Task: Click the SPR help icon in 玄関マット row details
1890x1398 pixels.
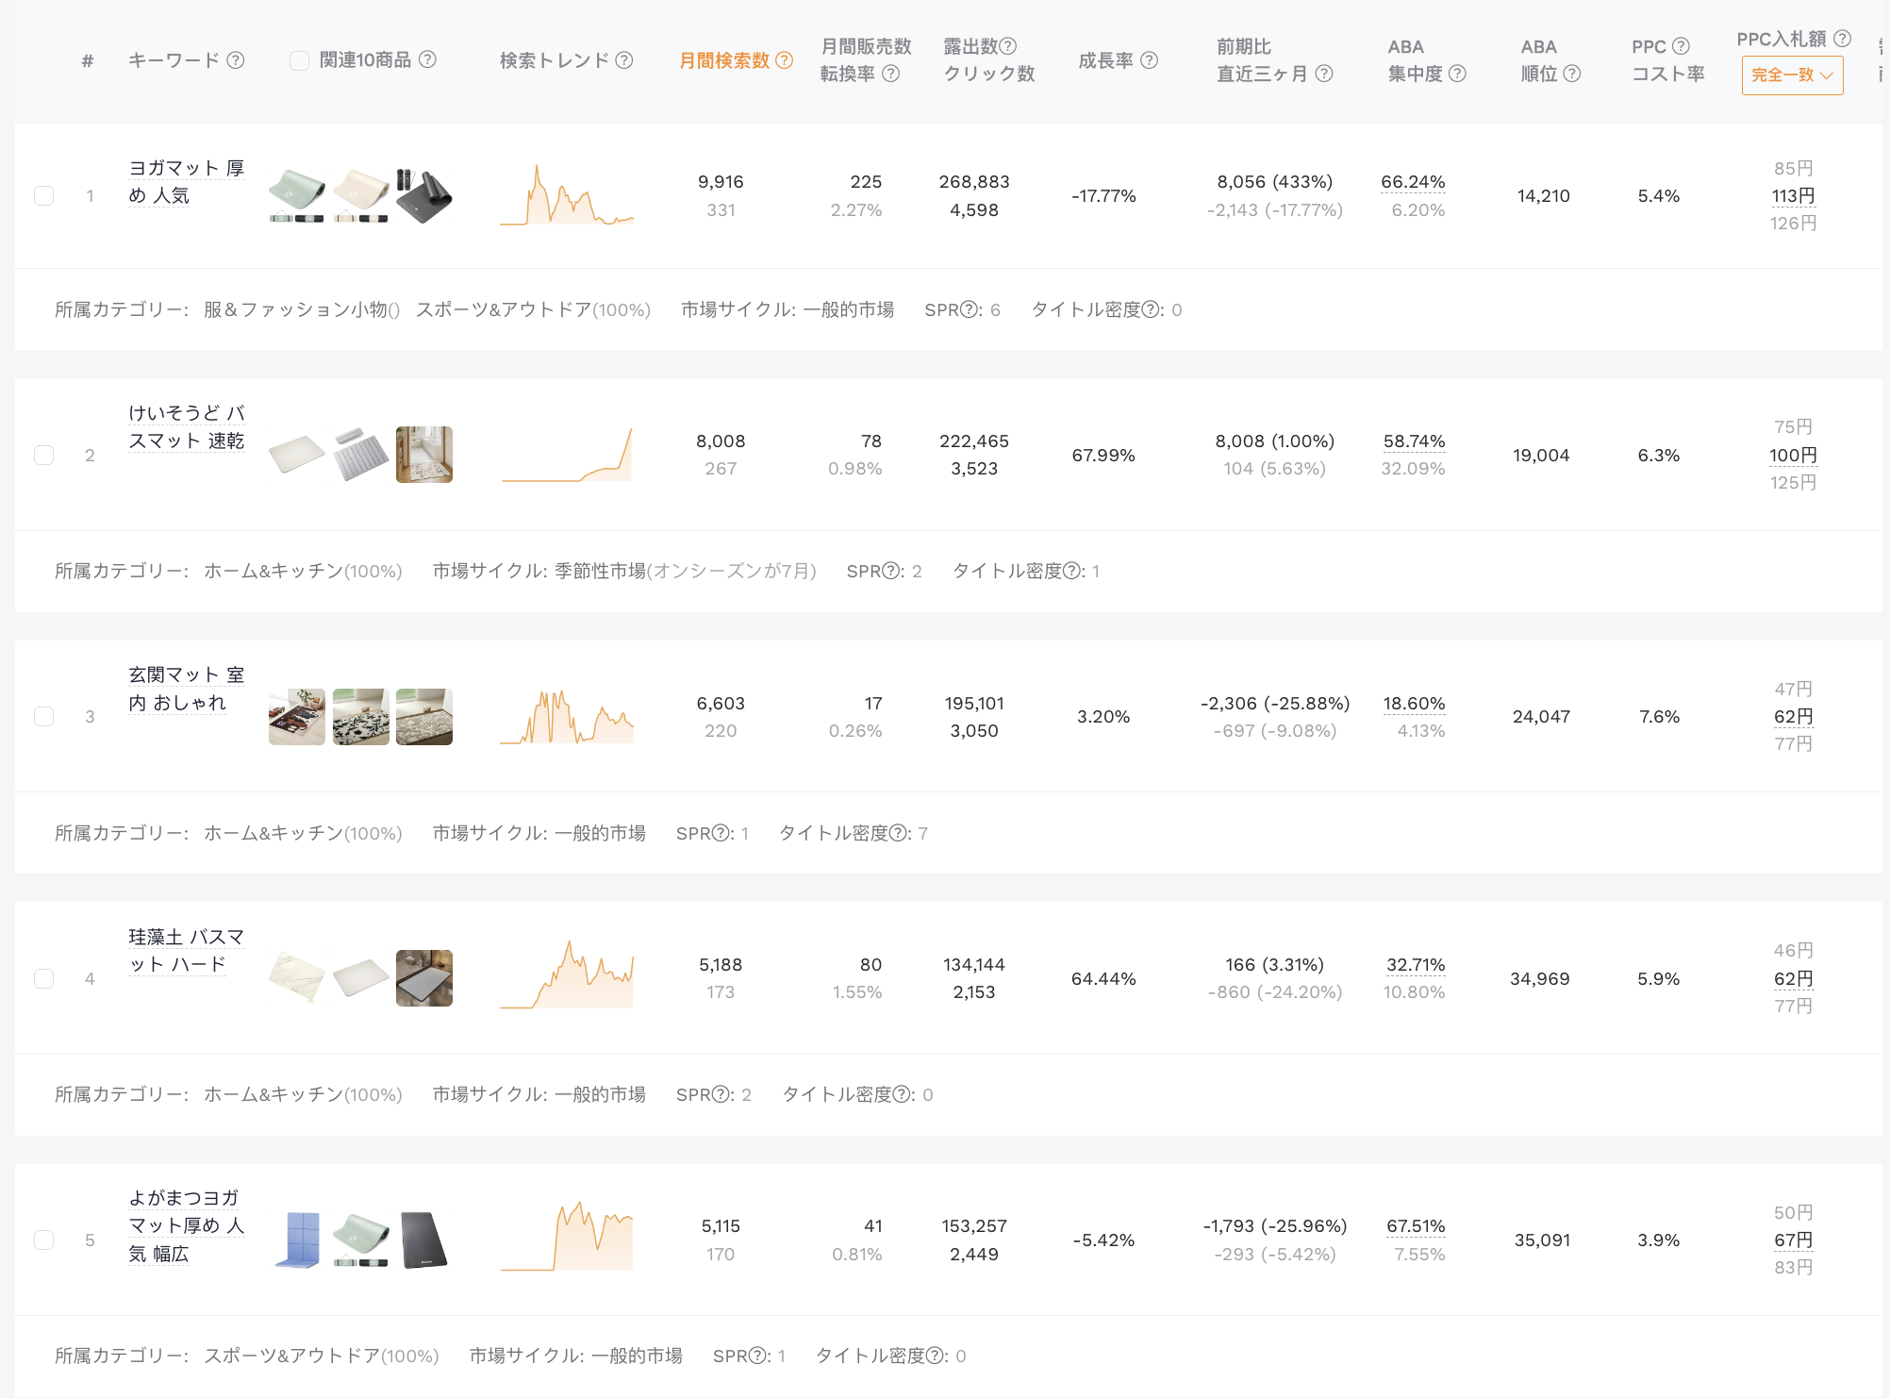Action: click(721, 833)
